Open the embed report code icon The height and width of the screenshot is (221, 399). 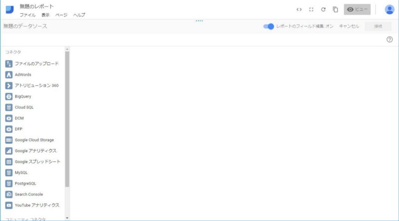[299, 9]
